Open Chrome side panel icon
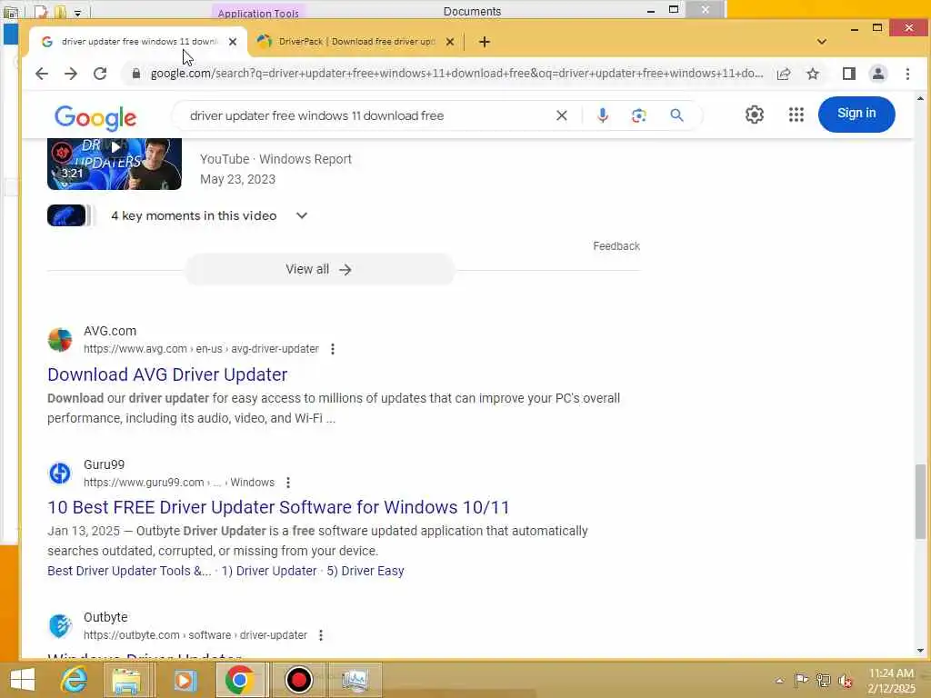Image resolution: width=931 pixels, height=698 pixels. [849, 74]
